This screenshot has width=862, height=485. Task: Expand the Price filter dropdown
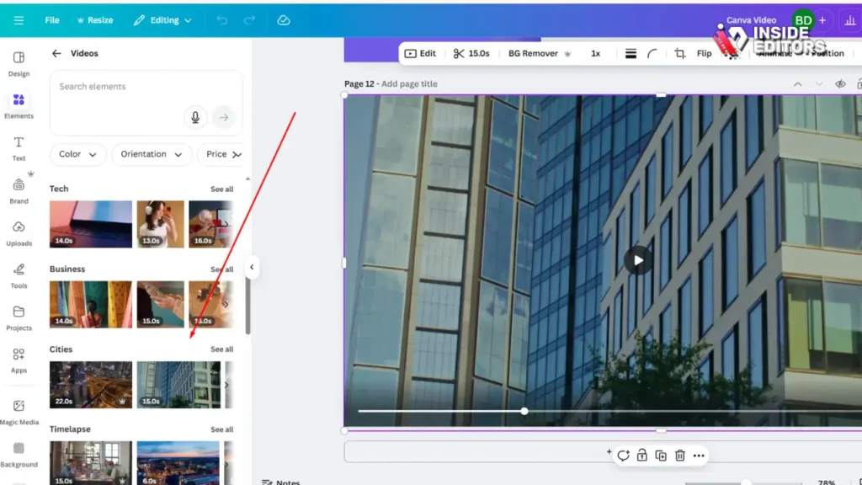(220, 155)
